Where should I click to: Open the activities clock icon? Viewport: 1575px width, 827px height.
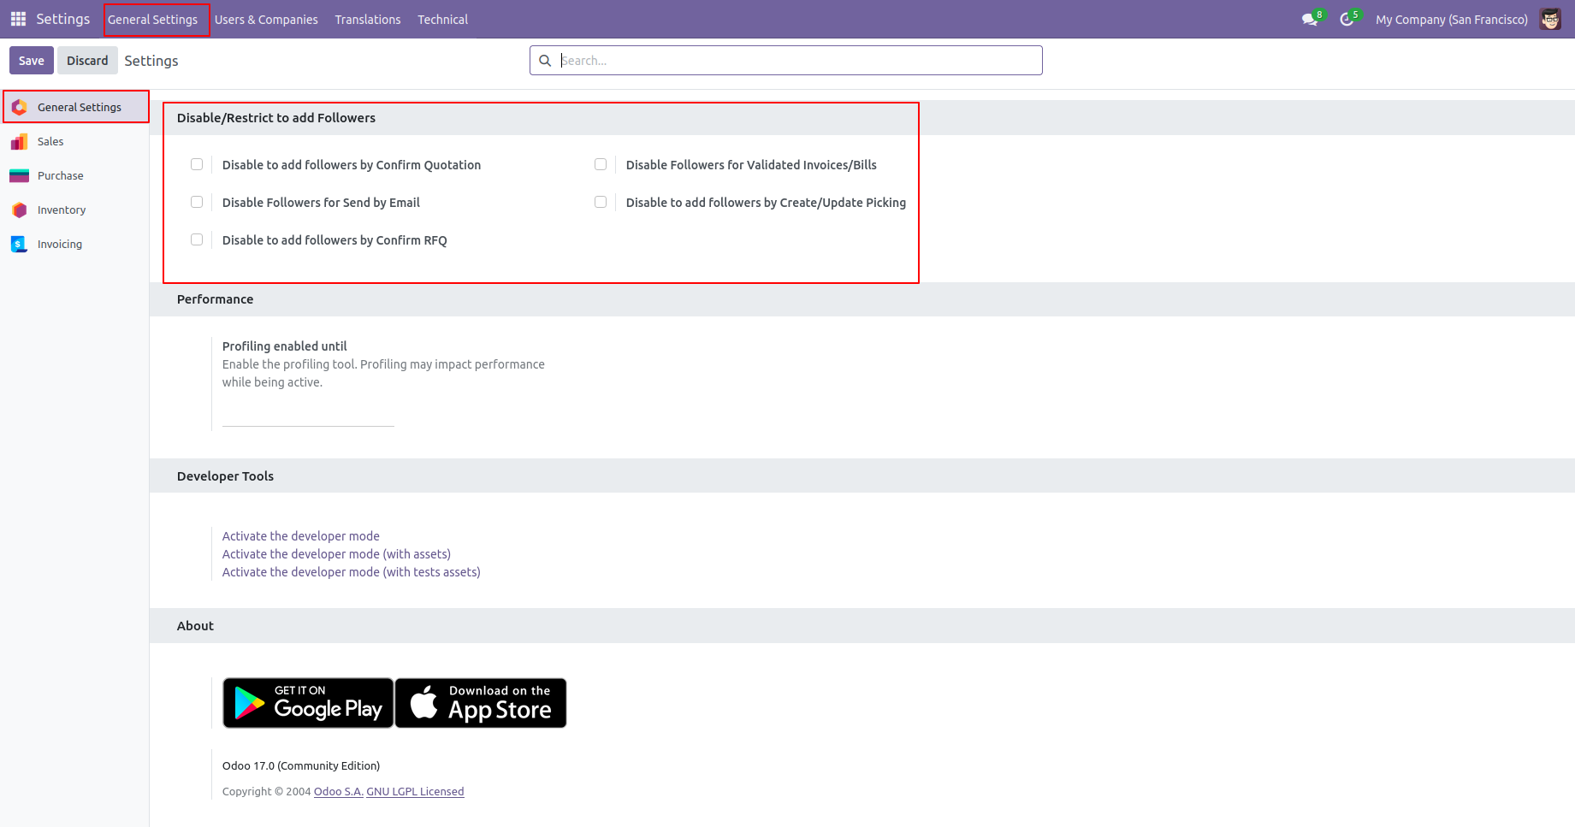click(x=1347, y=20)
